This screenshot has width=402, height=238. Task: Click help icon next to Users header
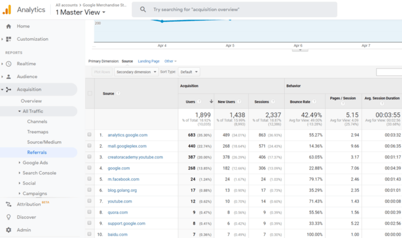(x=199, y=102)
